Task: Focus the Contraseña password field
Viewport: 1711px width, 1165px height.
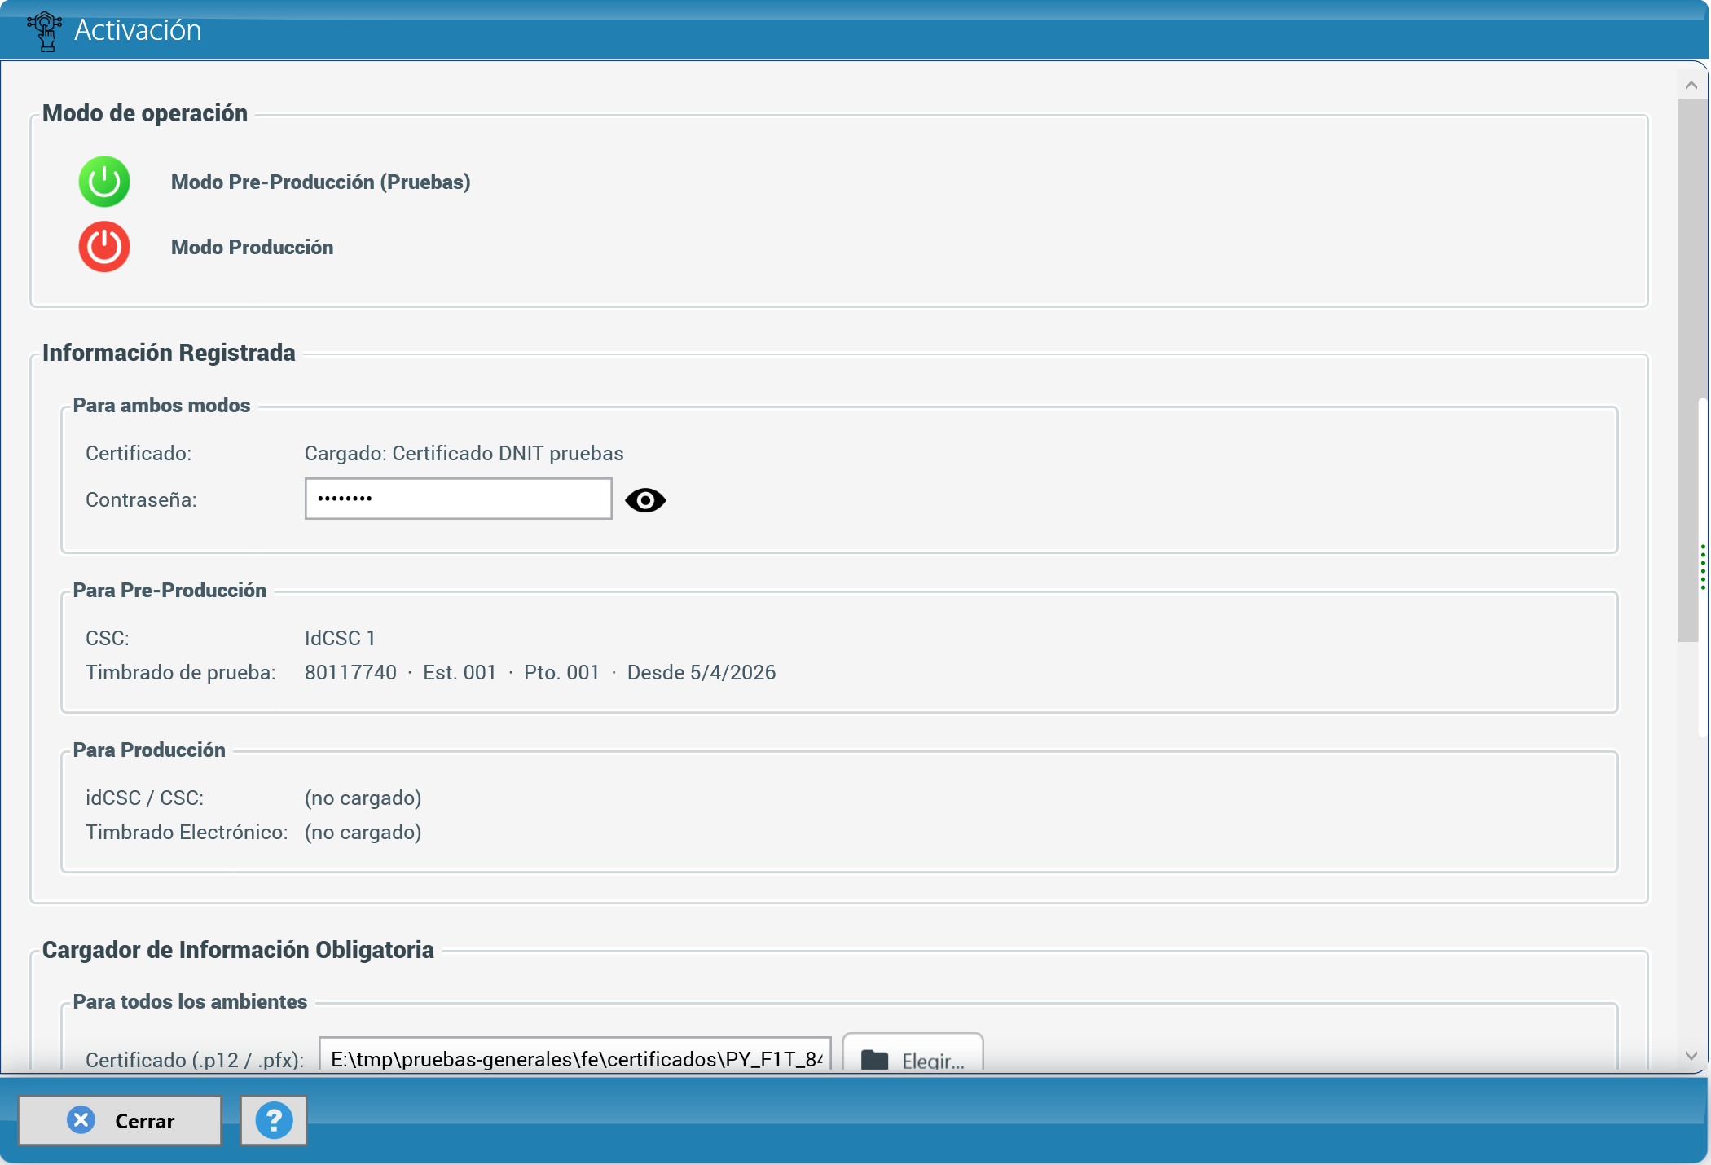Action: click(458, 499)
